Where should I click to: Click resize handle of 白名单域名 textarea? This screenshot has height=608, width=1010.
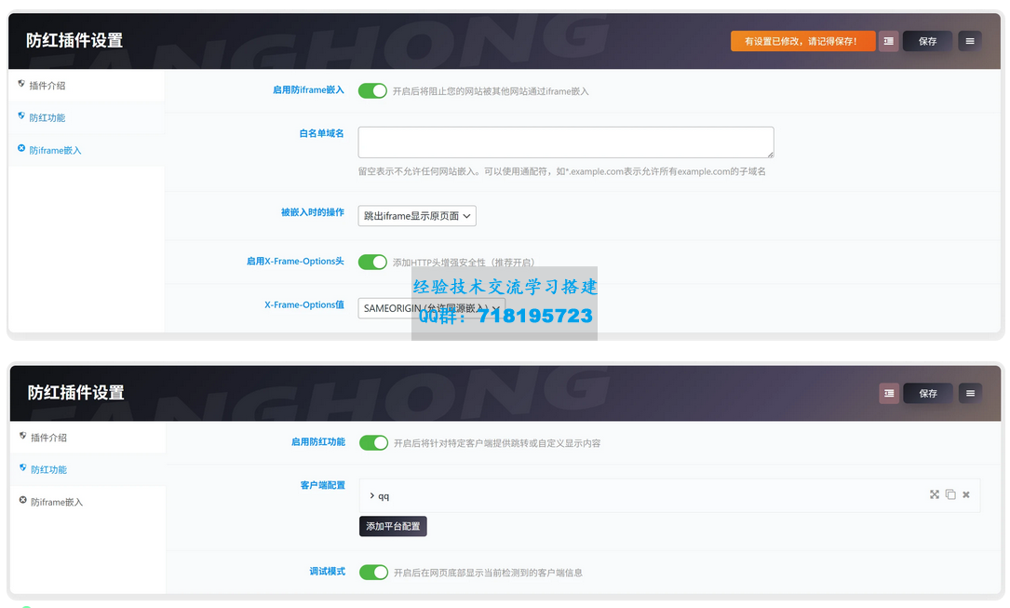771,155
